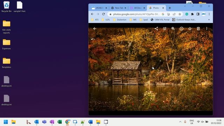This screenshot has height=126, width=224.
Task: Click the autumn lake photo
Action: click(x=150, y=69)
